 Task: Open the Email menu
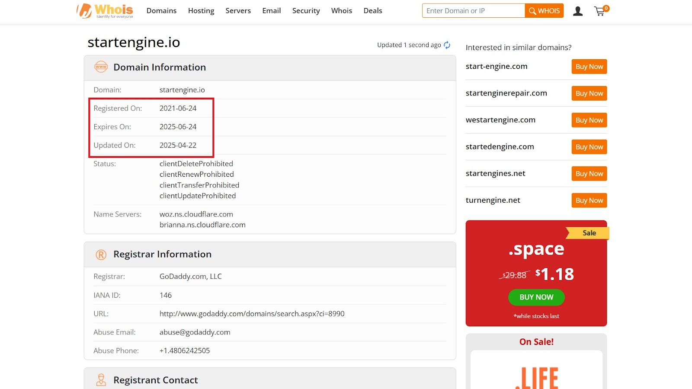(272, 11)
